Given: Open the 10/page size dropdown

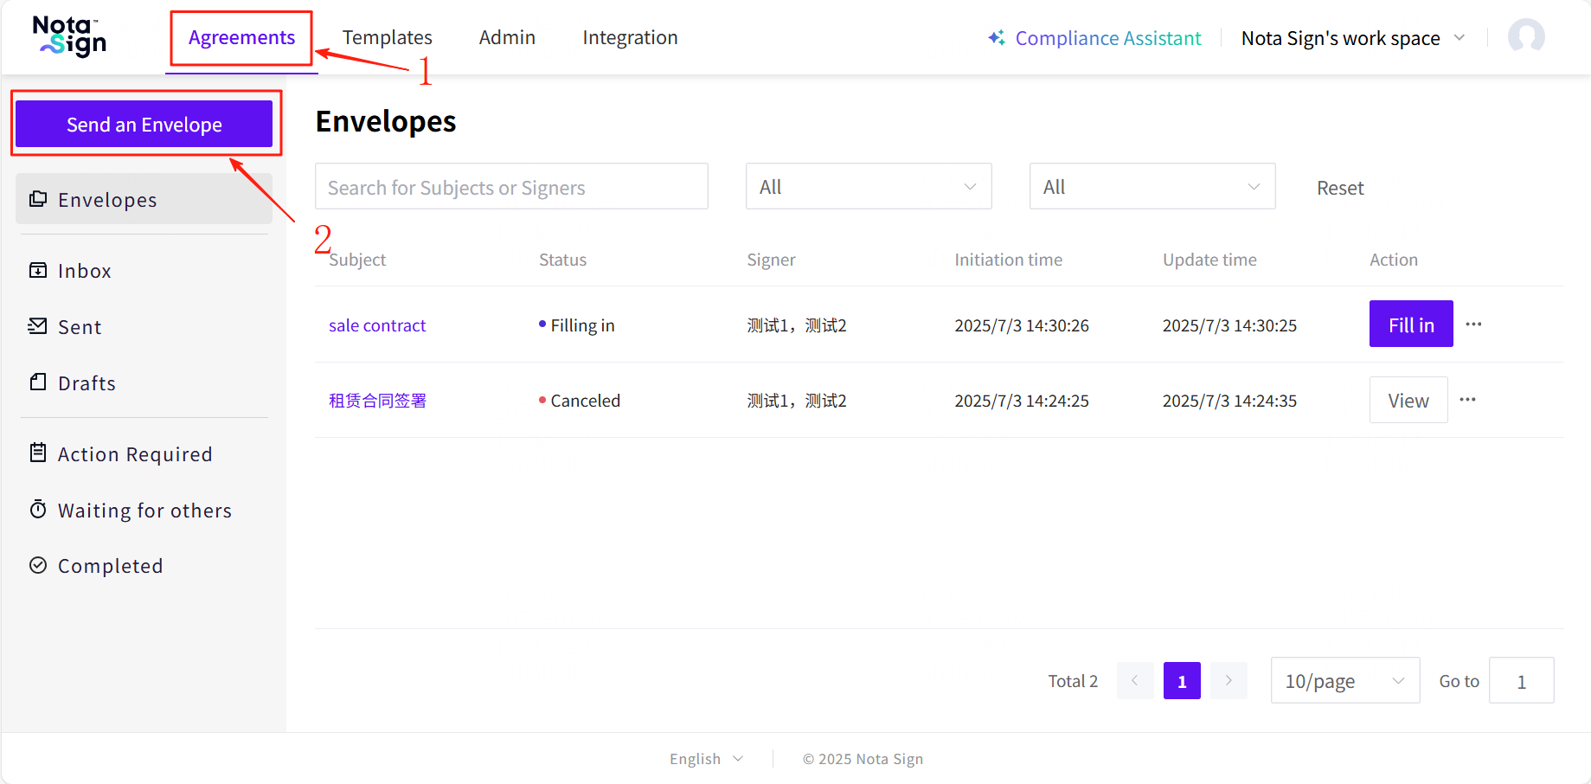Looking at the screenshot, I should (x=1344, y=681).
